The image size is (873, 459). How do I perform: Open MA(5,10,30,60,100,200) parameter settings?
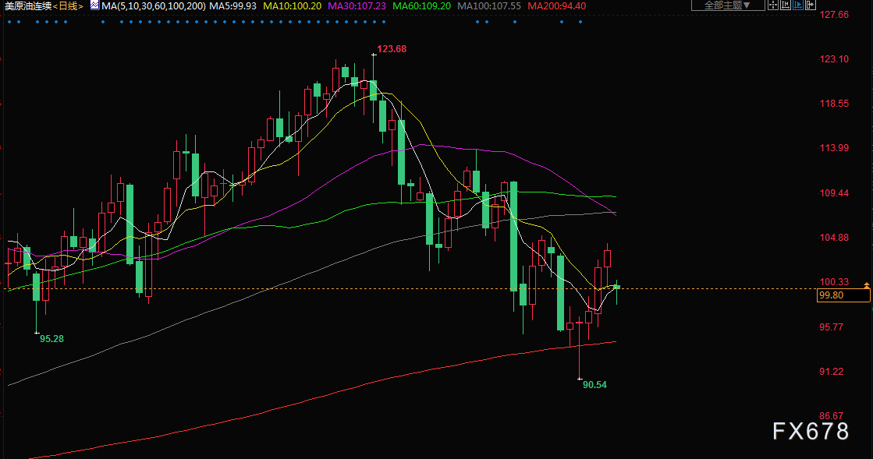(x=153, y=6)
